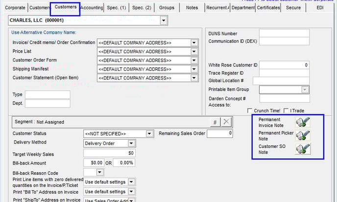
Task: Open the Customer SO Note icon
Action: (303, 149)
